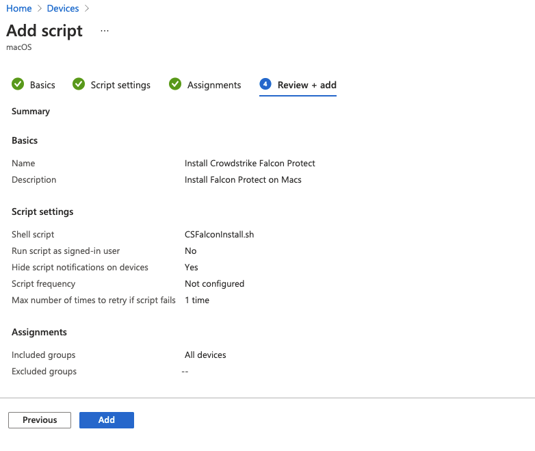Switch to the Script settings tab

120,85
